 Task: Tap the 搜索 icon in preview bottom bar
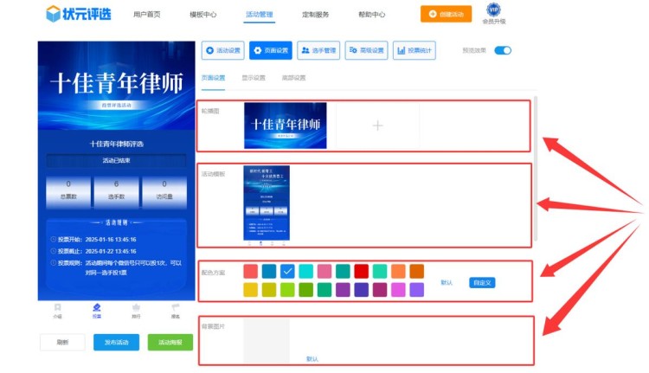tap(175, 309)
